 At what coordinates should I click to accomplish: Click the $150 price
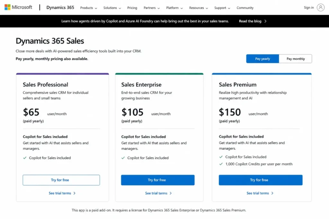click(230, 112)
